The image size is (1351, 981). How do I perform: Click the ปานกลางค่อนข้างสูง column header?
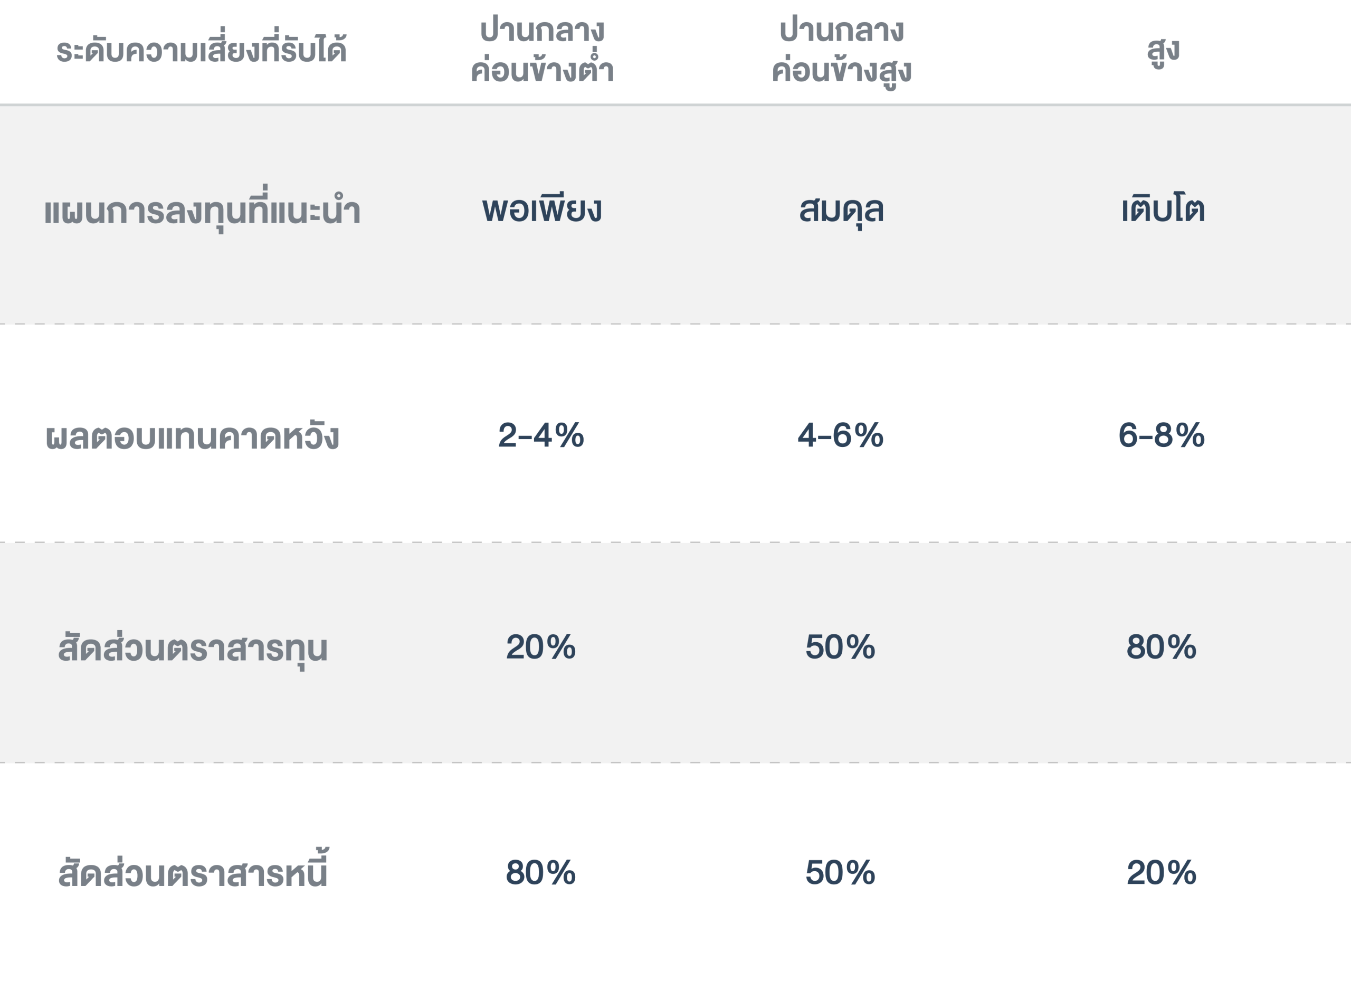(841, 51)
